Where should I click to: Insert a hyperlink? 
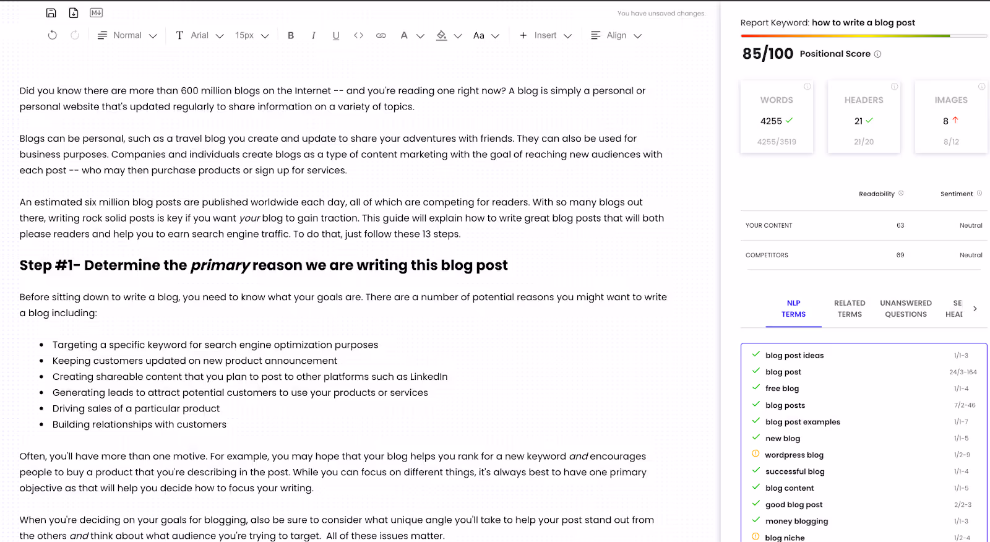[381, 35]
